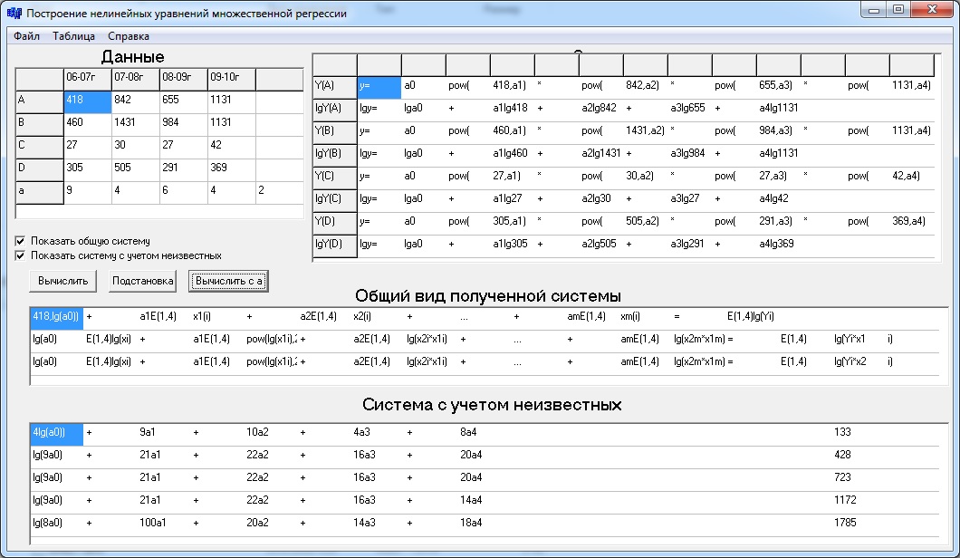Toggle 'Показать общую систему' checkbox
Image resolution: width=960 pixels, height=558 pixels.
pyautogui.click(x=20, y=241)
